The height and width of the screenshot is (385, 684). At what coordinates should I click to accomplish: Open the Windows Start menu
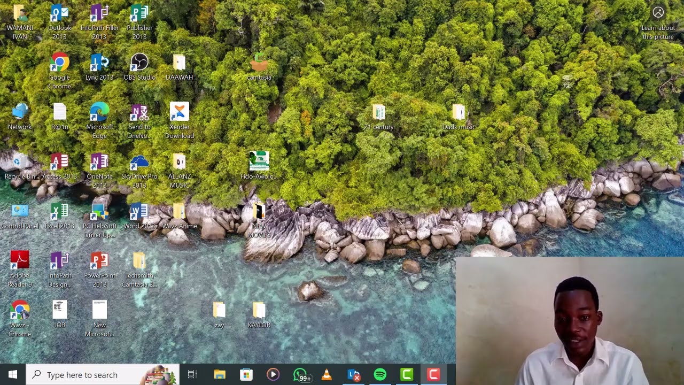coord(13,375)
